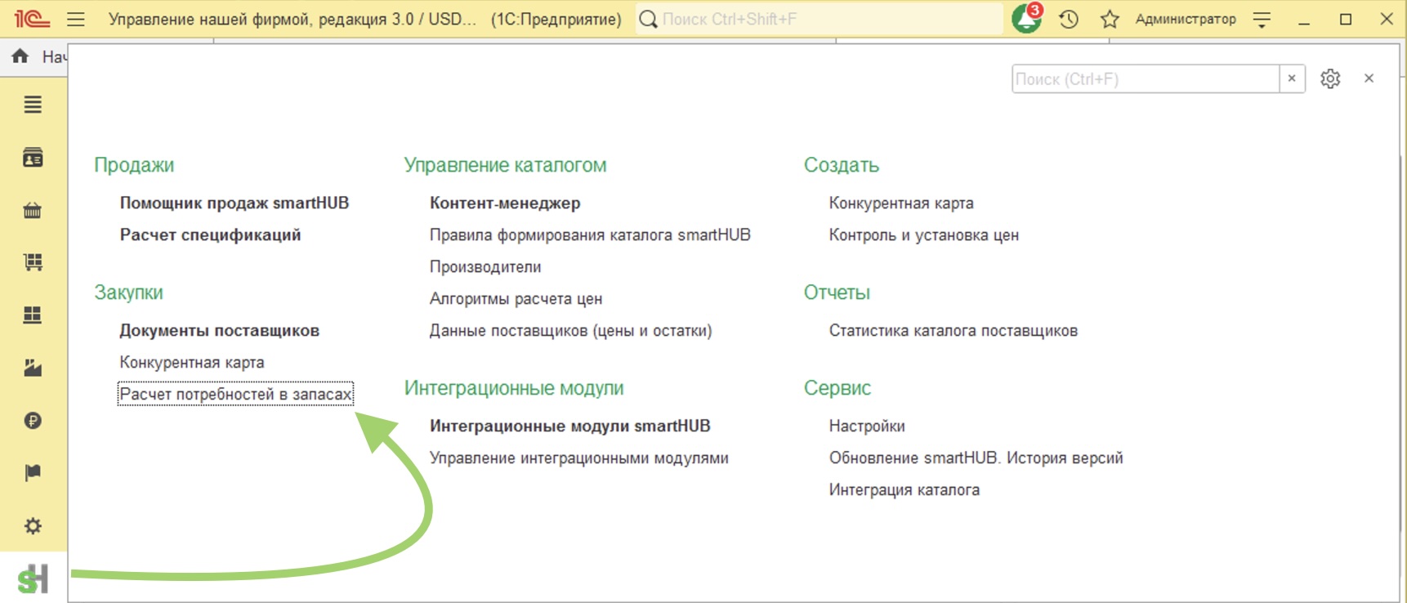The width and height of the screenshot is (1407, 603).
Task: Open Конкурентная карта under Закупки
Action: point(192,362)
